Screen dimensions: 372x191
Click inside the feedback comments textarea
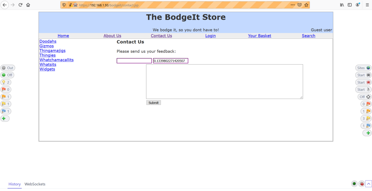click(224, 82)
